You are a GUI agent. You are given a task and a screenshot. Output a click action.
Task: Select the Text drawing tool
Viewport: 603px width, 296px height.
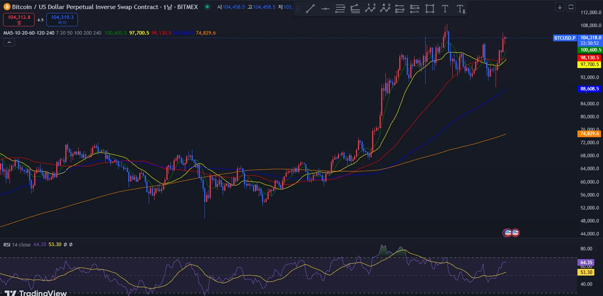coord(445,9)
